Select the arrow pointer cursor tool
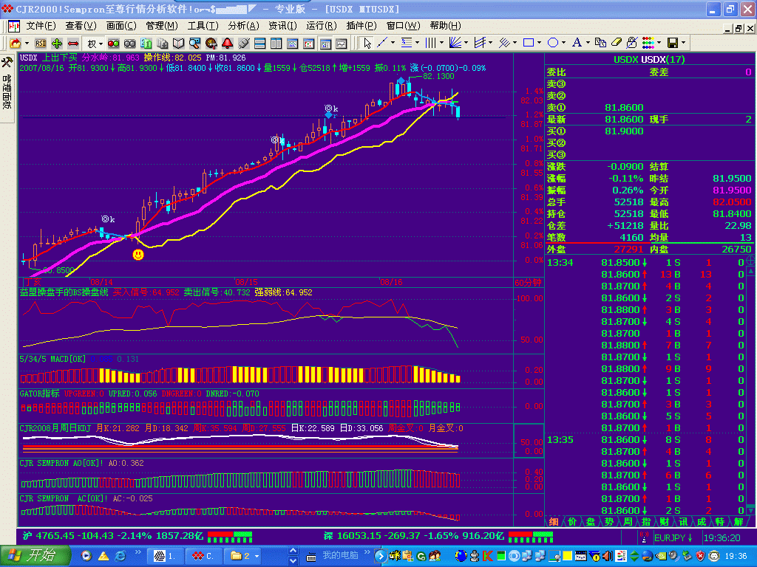The image size is (757, 567). pos(367,43)
